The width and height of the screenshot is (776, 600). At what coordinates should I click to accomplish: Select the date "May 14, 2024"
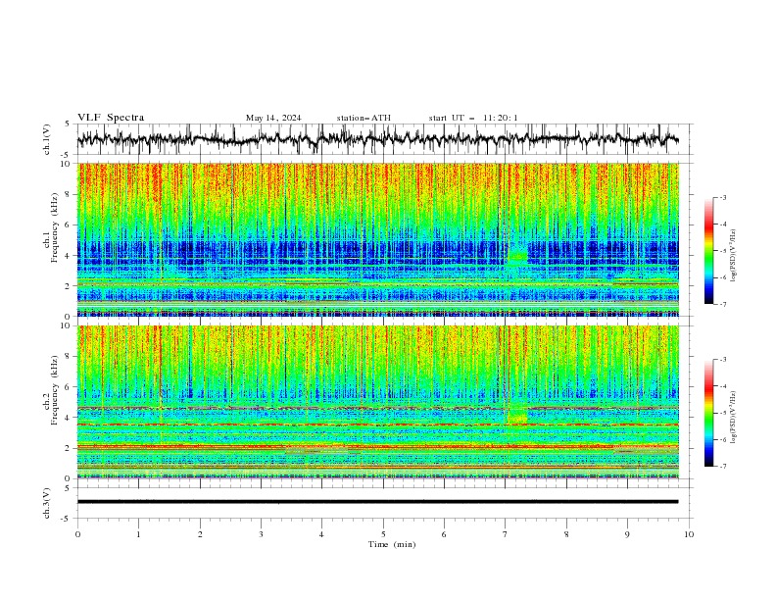pos(273,118)
